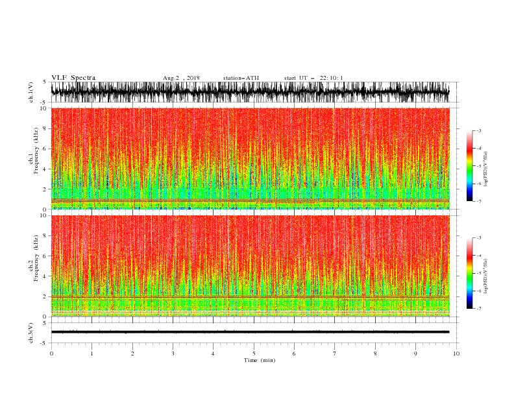This screenshot has height=397, width=514.
Task: Click the '6' kHz tick on ch.2 axis
Action: [x=45, y=256]
